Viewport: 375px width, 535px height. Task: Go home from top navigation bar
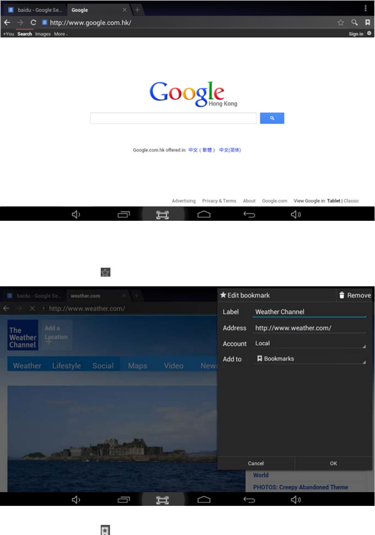click(204, 214)
